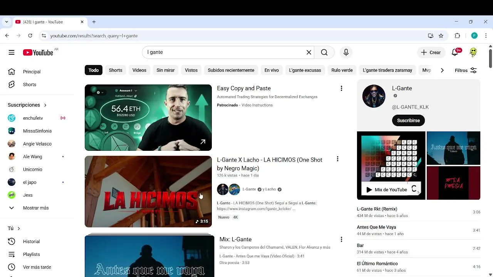This screenshot has width=493, height=277.
Task: Expand the Suscripciones section
Action: click(x=27, y=105)
